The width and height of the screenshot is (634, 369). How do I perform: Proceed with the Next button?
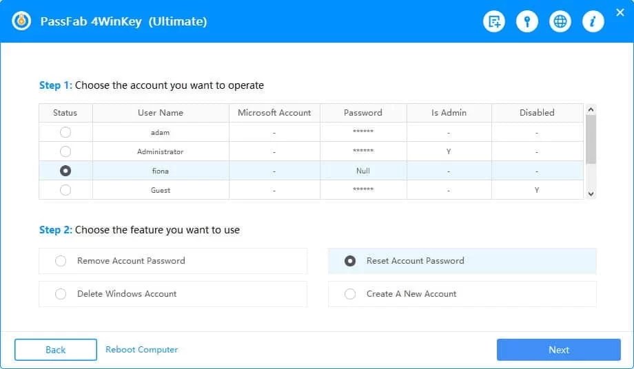point(559,350)
